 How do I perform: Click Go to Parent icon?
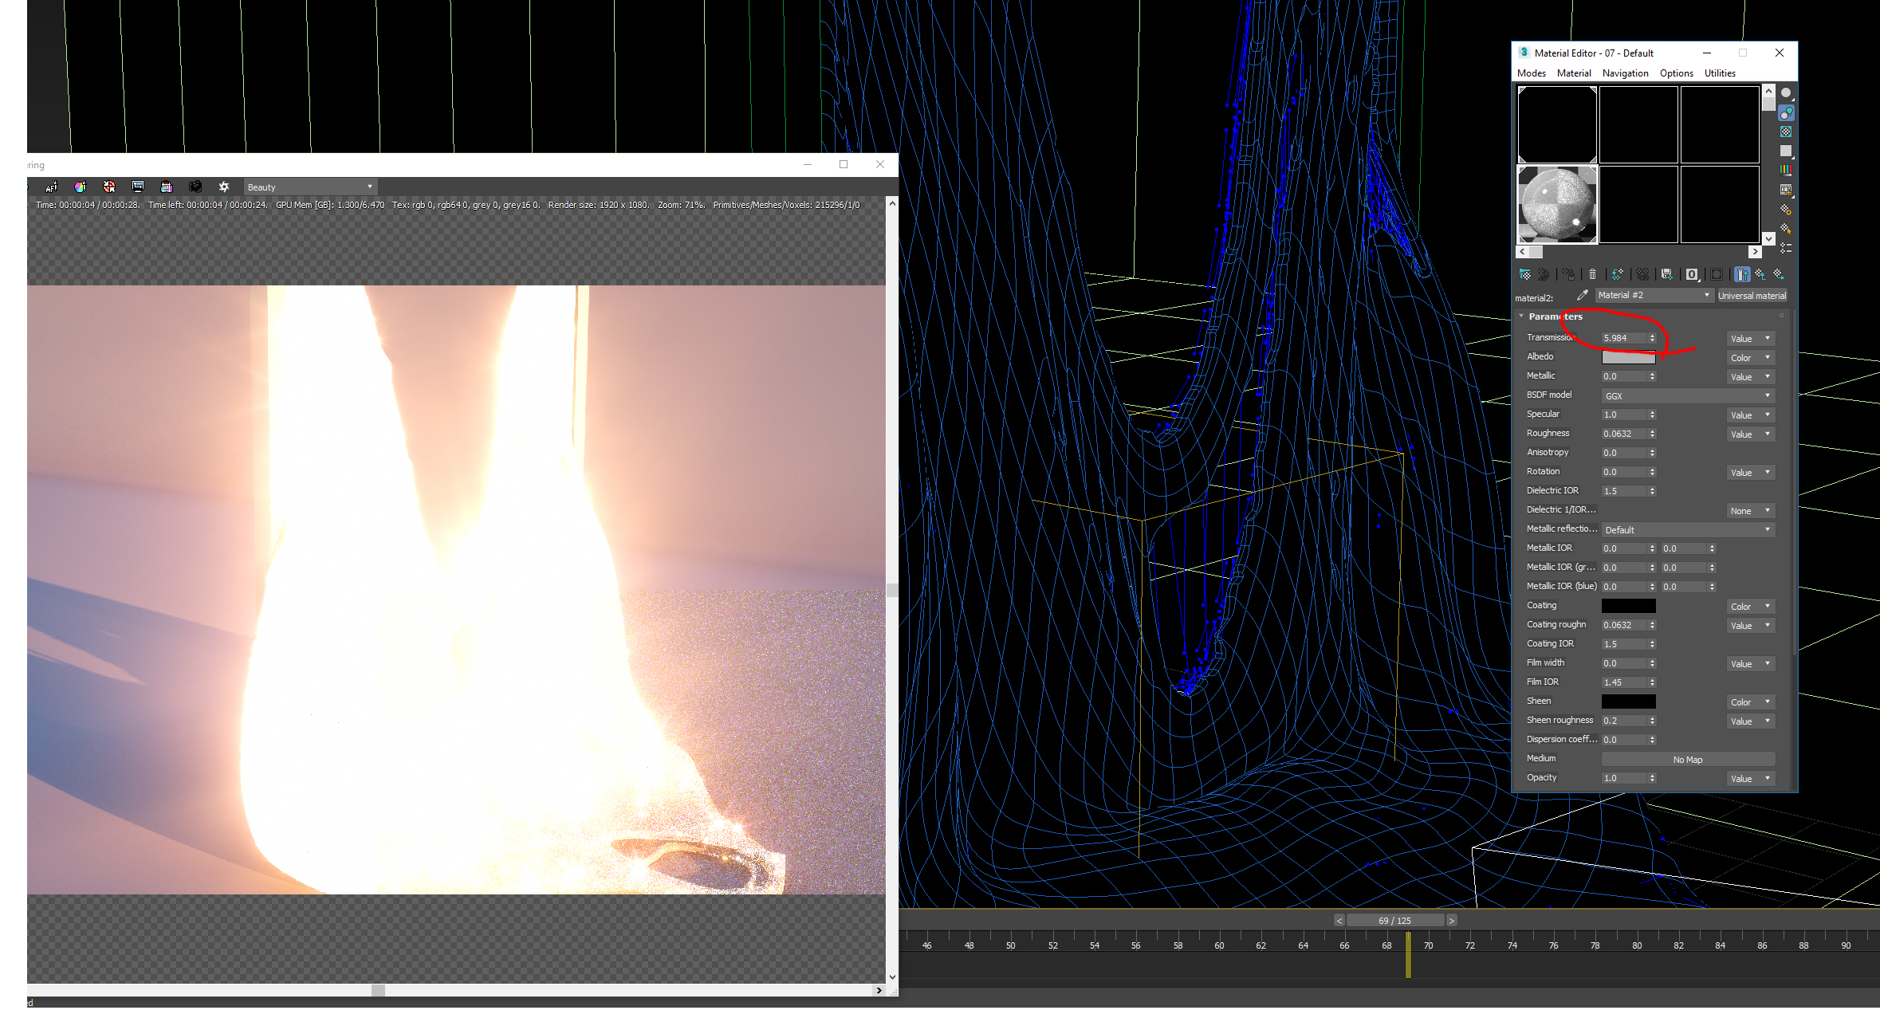(1760, 274)
